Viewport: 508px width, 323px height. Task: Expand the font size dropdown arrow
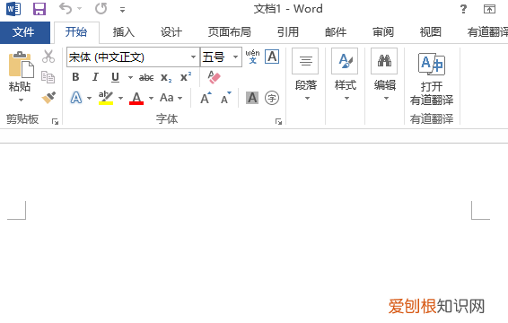[236, 57]
